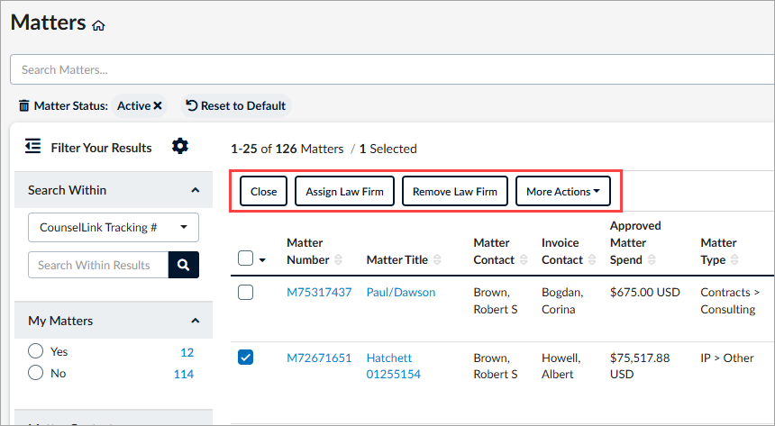Open select-all checkbox dropdown arrow
Image resolution: width=775 pixels, height=426 pixels.
262,260
